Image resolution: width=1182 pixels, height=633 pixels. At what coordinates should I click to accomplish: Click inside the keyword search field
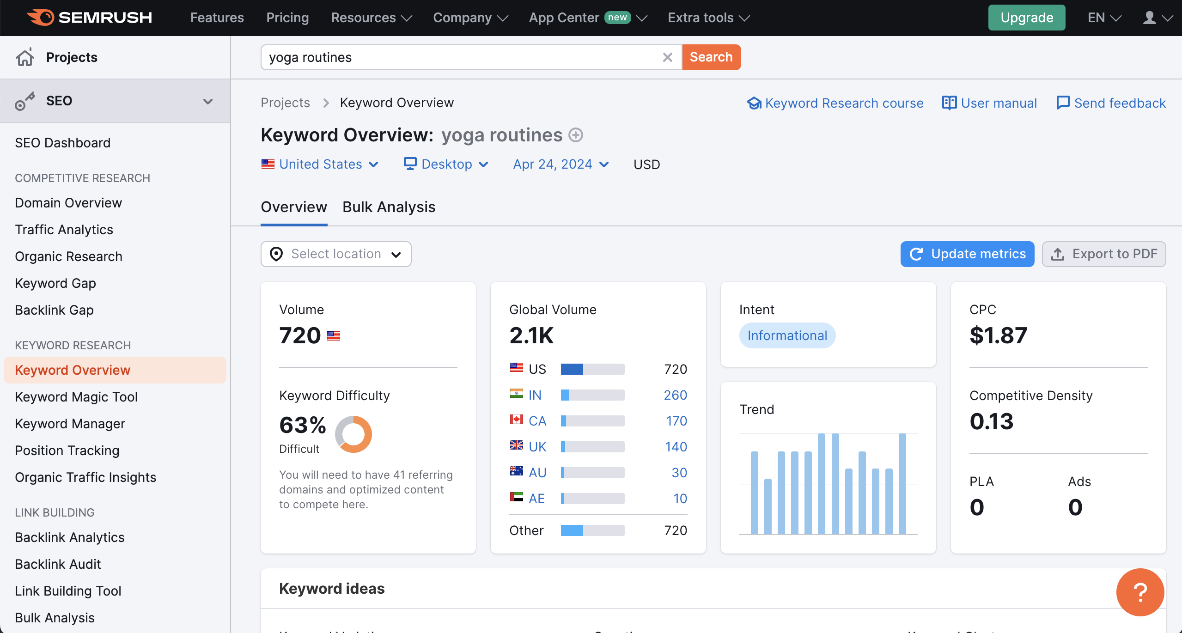click(462, 57)
